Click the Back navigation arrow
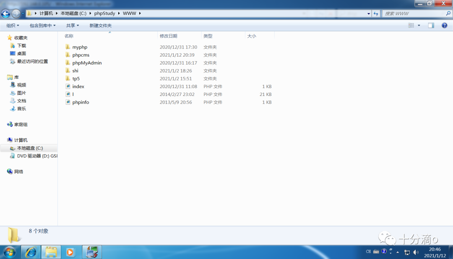Viewport: 453px width, 259px height. [5, 13]
